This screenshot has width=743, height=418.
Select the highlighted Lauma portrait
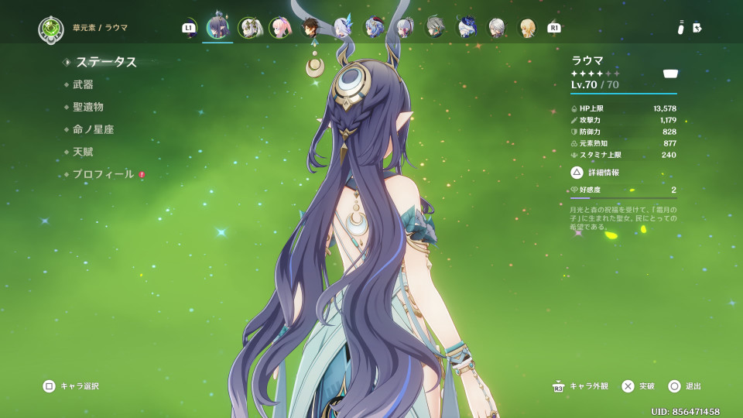tap(217, 27)
